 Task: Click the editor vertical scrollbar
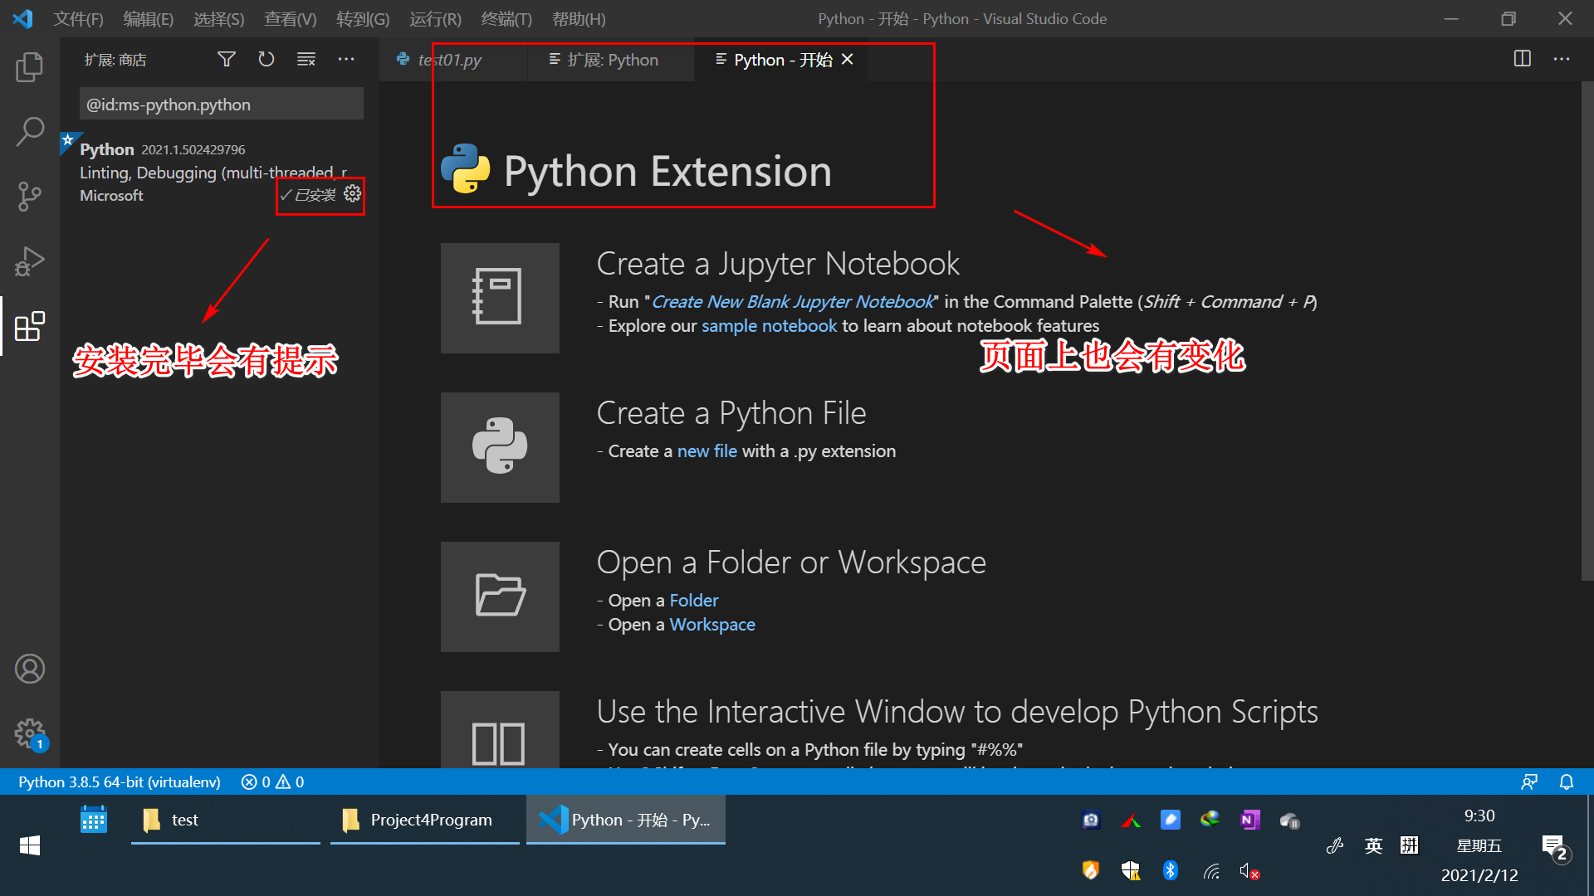coord(1587,332)
